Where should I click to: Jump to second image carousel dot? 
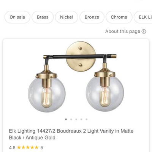click(71, 119)
